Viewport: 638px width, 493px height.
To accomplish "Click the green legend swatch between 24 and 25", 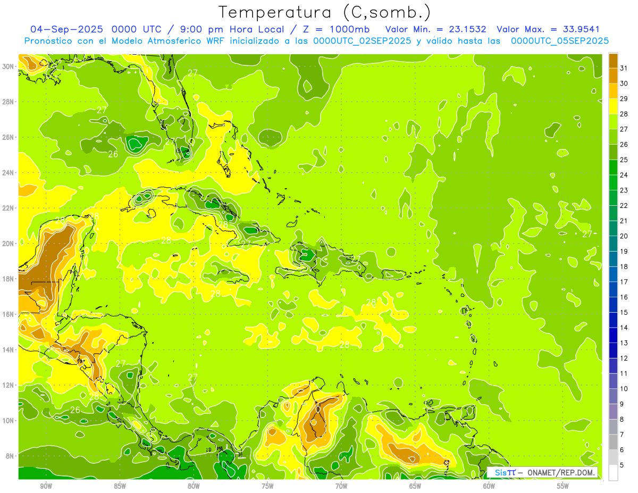I will (613, 167).
